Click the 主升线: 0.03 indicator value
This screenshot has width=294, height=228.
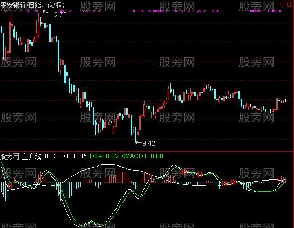click(40, 156)
